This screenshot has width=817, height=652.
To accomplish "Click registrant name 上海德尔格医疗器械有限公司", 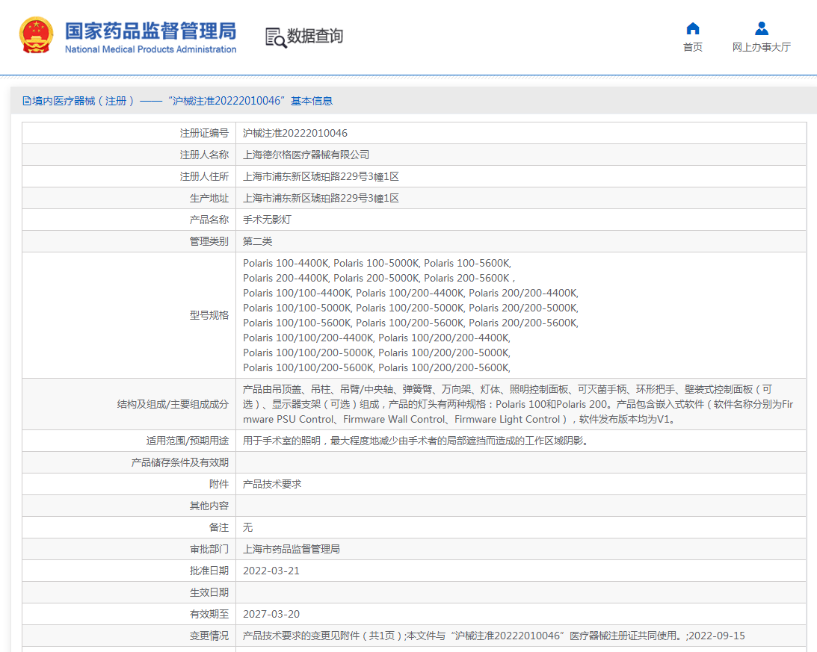I will [306, 155].
